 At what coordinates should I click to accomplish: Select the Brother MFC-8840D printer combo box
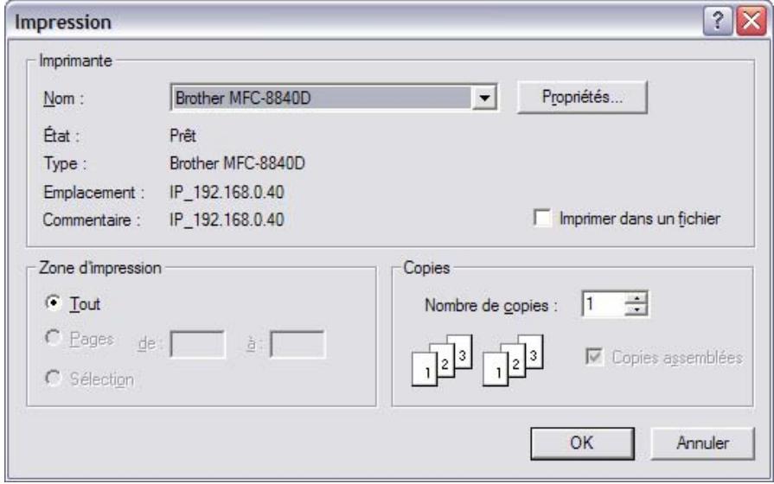click(333, 98)
